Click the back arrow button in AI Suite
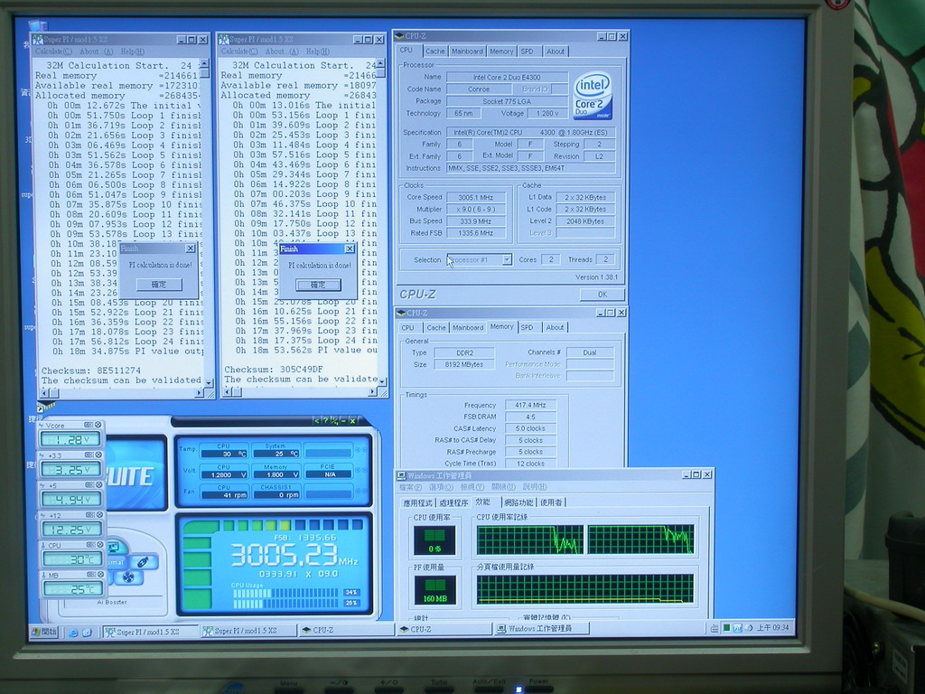Image resolution: width=925 pixels, height=694 pixels. 316,421
